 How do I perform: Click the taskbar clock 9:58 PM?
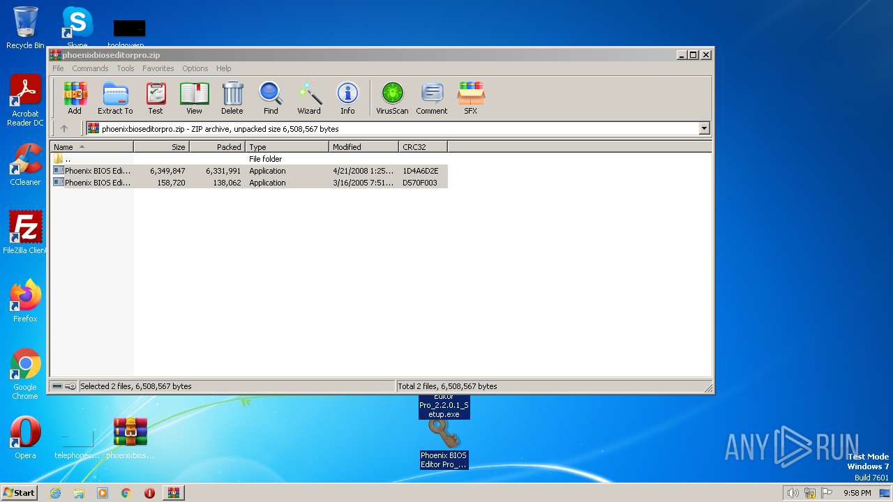tap(857, 493)
